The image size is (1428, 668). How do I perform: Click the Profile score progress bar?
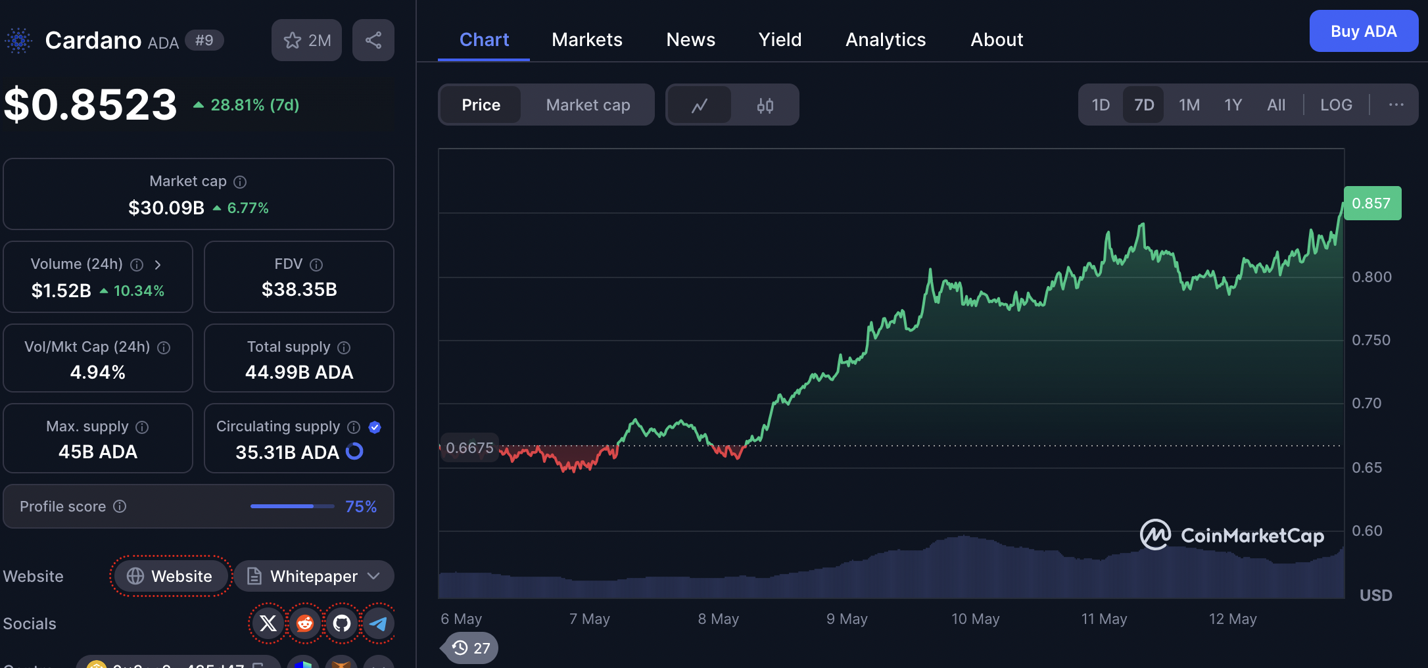(292, 506)
